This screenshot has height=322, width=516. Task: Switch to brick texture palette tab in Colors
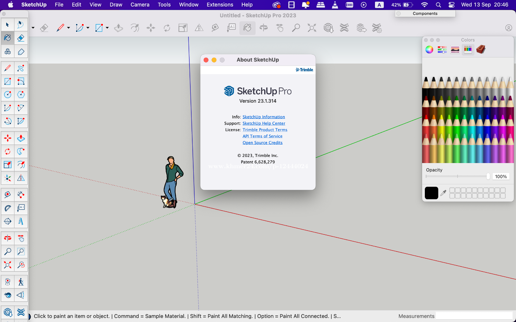pyautogui.click(x=481, y=49)
